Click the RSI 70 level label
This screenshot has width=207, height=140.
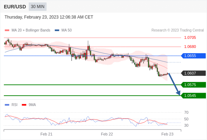coord(186,112)
